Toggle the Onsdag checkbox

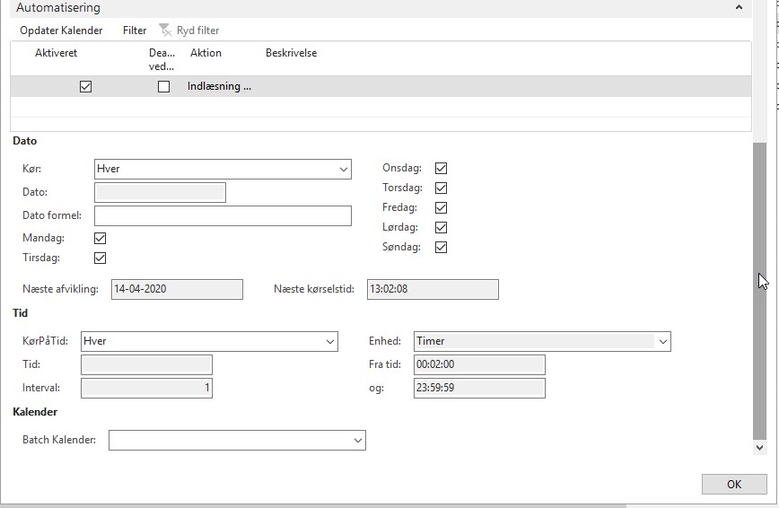441,169
